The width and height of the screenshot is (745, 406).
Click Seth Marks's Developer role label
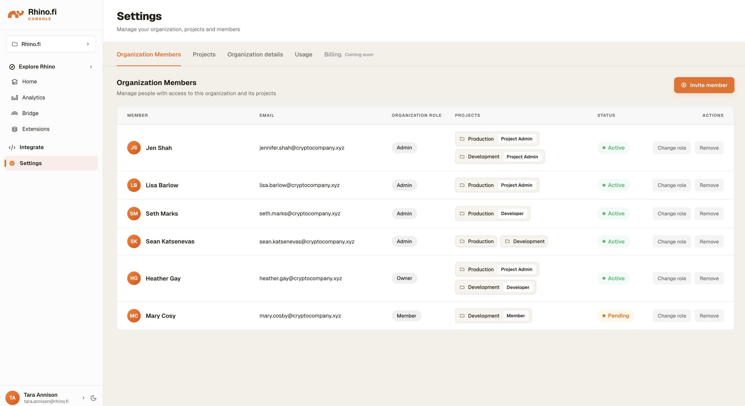point(512,213)
